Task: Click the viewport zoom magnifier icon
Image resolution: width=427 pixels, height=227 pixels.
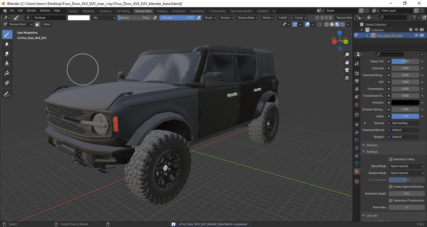Action: coord(347,55)
